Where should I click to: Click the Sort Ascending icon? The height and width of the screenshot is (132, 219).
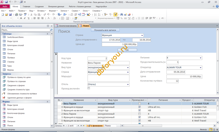[95, 14]
